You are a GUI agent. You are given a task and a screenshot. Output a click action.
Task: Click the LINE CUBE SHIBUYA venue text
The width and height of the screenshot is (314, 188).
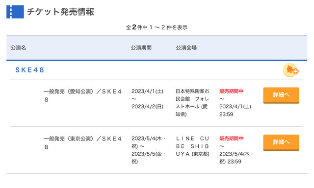tap(193, 146)
